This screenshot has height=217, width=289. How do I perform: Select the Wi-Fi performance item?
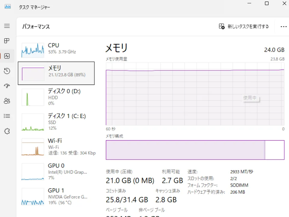coord(57,147)
